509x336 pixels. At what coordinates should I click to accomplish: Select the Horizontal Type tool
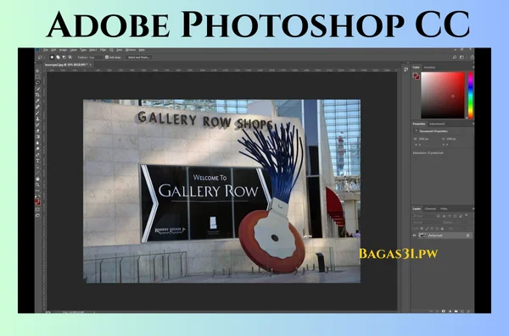coord(37,161)
